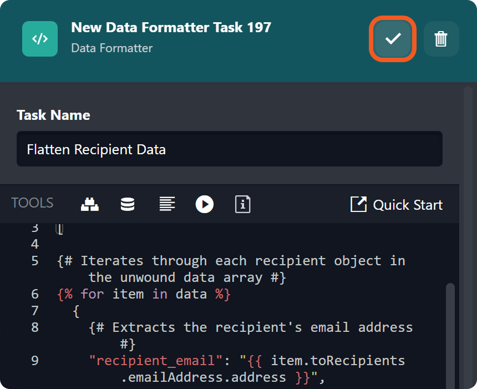Click the 'Data Formatter' subtitle text
Image resolution: width=477 pixels, height=389 pixels.
(x=111, y=48)
